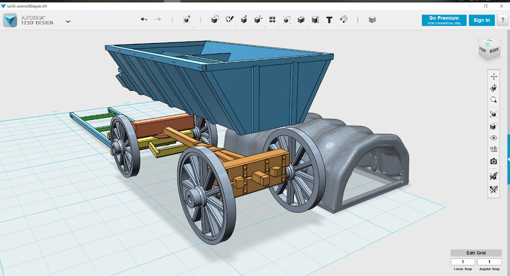The height and width of the screenshot is (276, 510).
Task: Open the Sketch tool with the pencil icon
Action: point(229,20)
